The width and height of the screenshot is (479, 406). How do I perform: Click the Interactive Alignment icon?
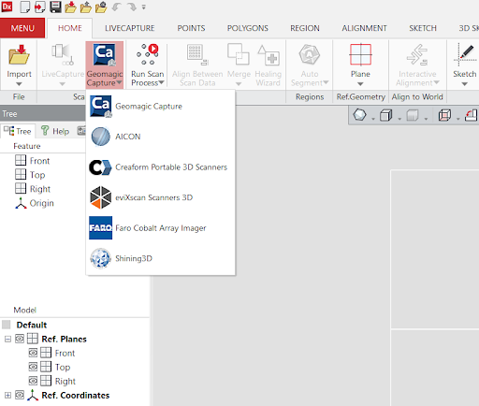click(x=417, y=54)
